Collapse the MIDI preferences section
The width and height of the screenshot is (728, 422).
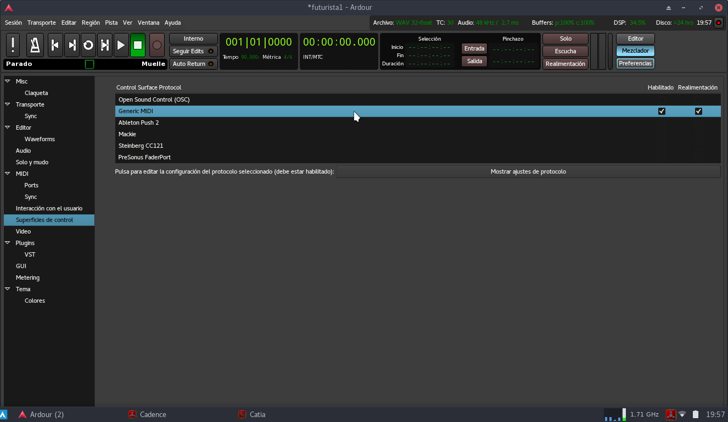click(8, 174)
